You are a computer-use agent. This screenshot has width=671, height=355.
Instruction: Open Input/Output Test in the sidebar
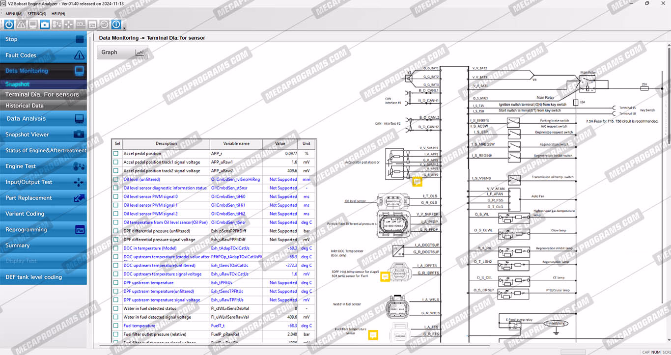pyautogui.click(x=43, y=182)
